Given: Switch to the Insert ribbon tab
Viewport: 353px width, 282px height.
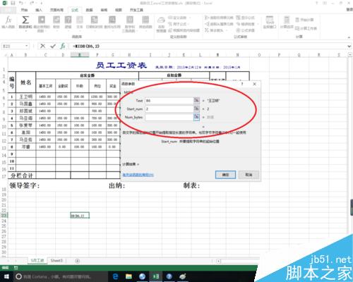Looking at the screenshot, I should (x=39, y=10).
